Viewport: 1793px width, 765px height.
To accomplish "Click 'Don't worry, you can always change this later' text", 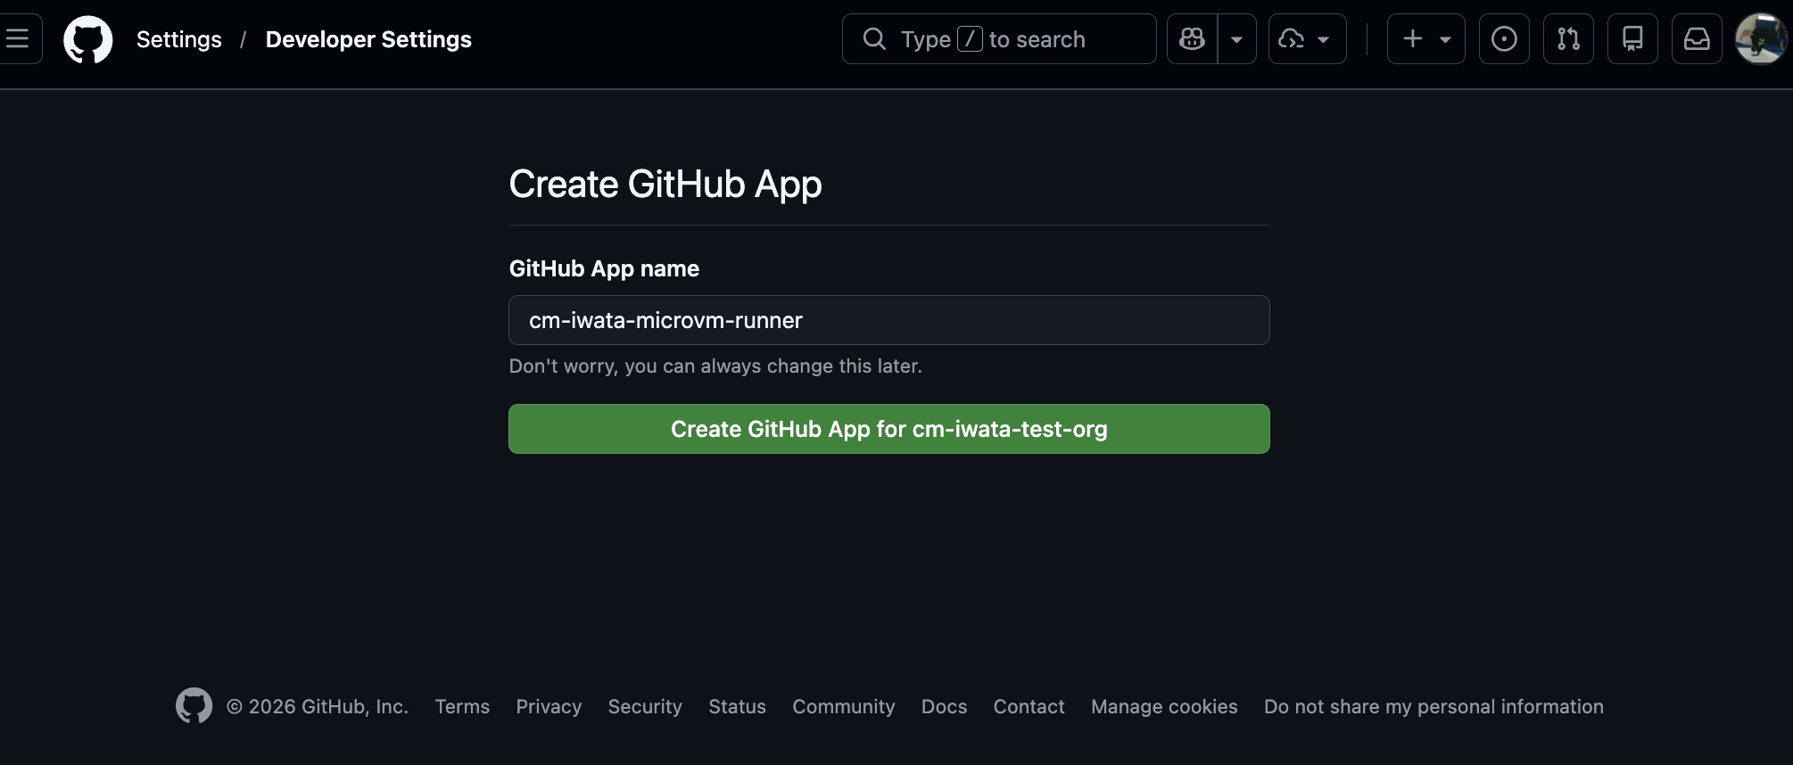I will click(x=715, y=366).
